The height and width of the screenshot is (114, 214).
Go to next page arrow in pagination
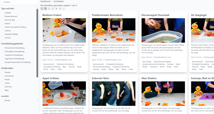click(x=64, y=9)
